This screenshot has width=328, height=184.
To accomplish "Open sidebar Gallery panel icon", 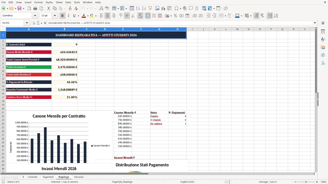I will pos(323,47).
